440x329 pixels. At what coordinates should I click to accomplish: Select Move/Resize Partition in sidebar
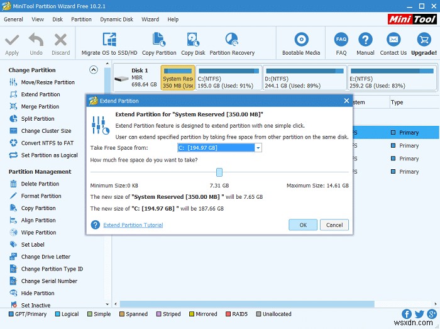pyautogui.click(x=42, y=82)
